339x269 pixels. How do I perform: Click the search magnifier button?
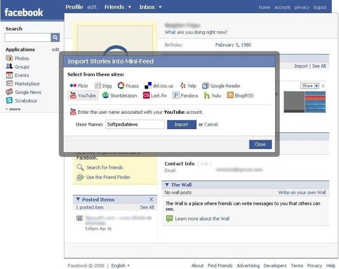55,38
